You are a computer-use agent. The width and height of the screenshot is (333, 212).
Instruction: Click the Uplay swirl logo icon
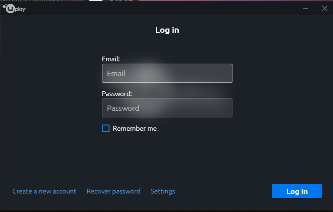pos(9,8)
